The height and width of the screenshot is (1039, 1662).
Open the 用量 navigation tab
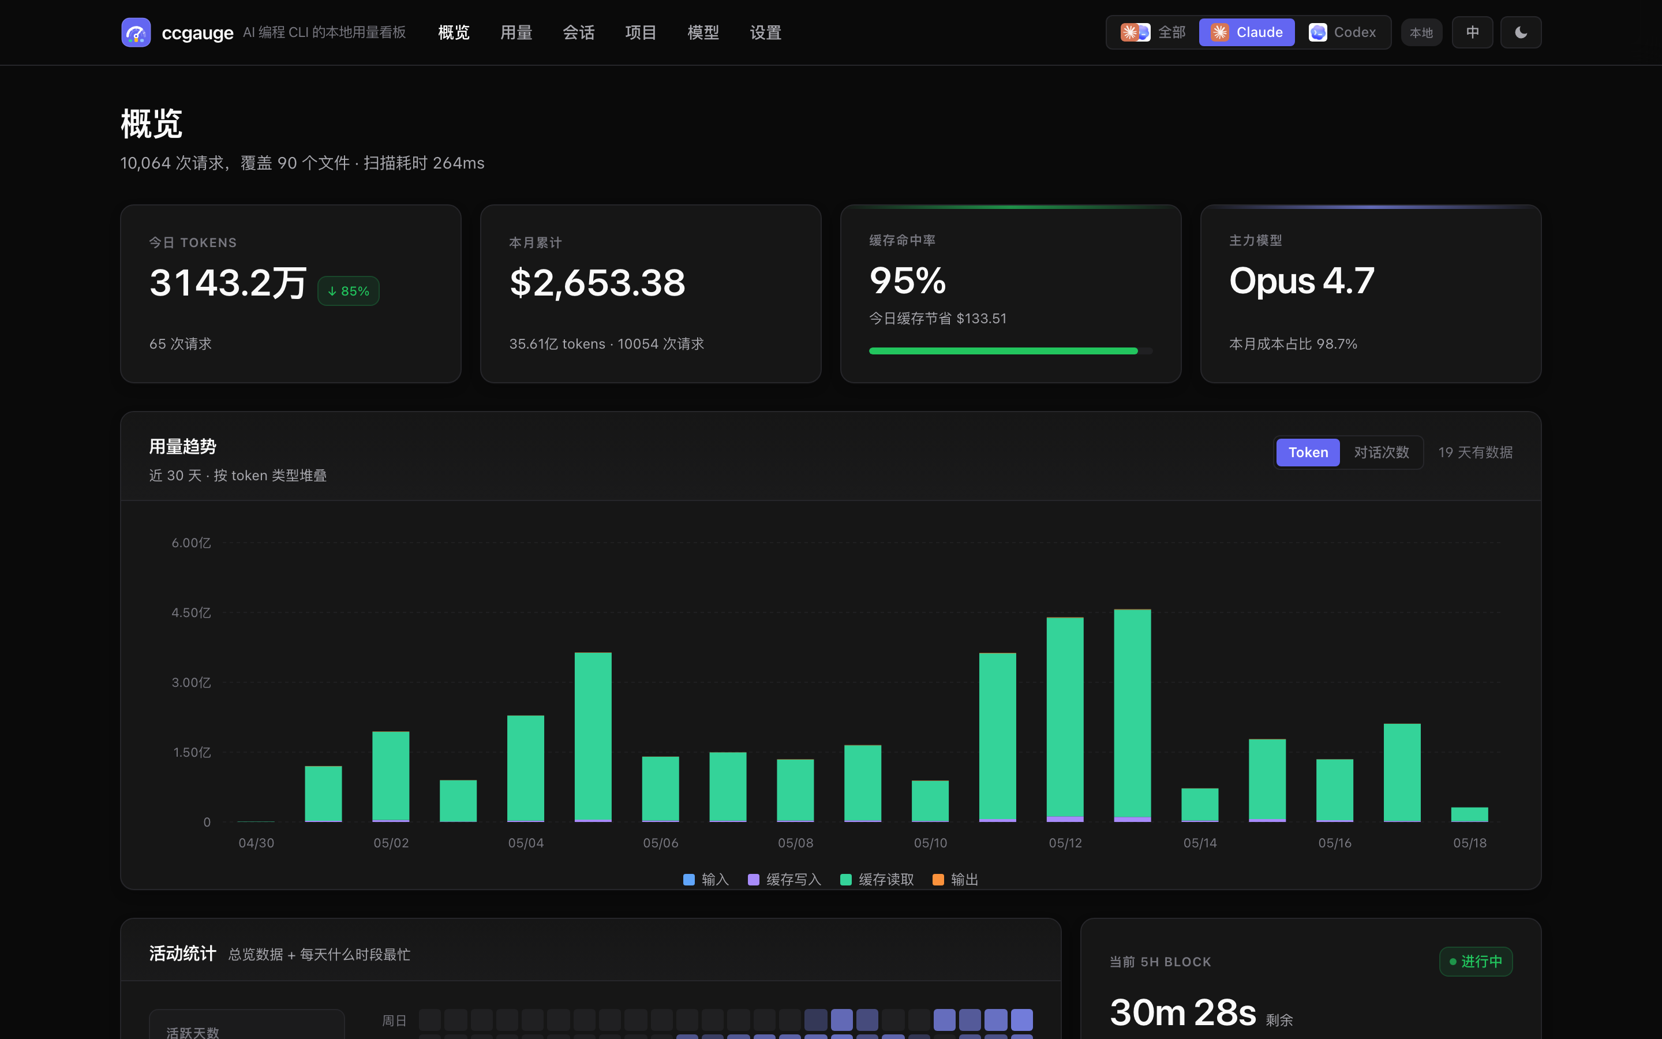pos(516,32)
